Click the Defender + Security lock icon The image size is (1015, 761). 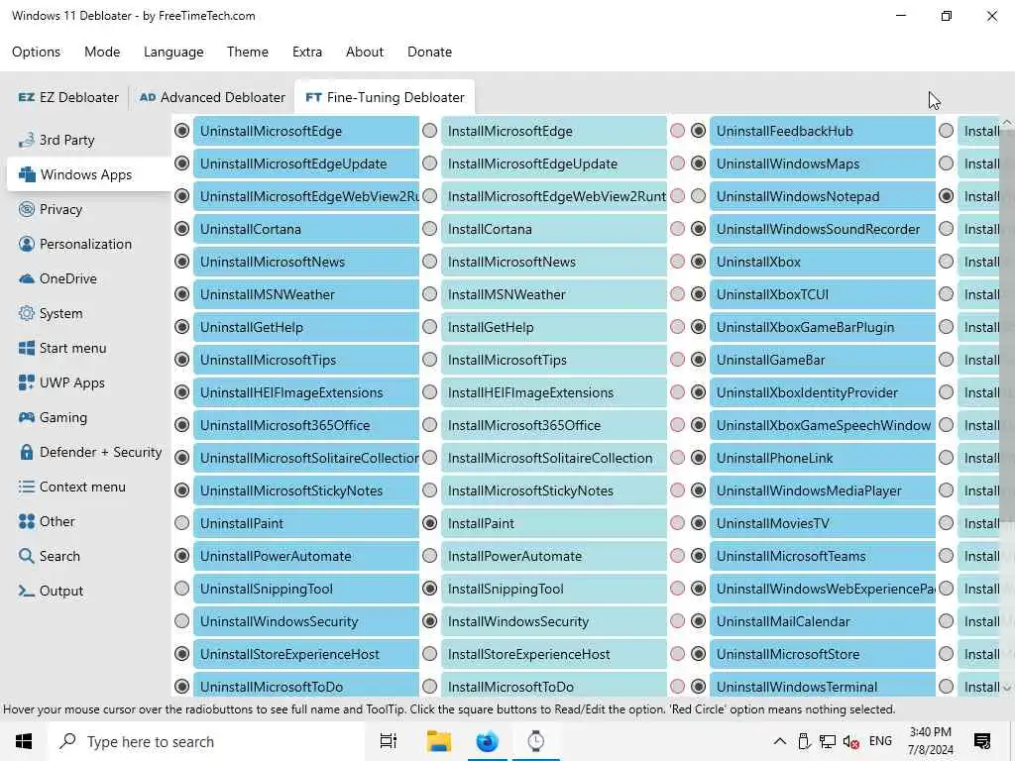click(x=26, y=452)
